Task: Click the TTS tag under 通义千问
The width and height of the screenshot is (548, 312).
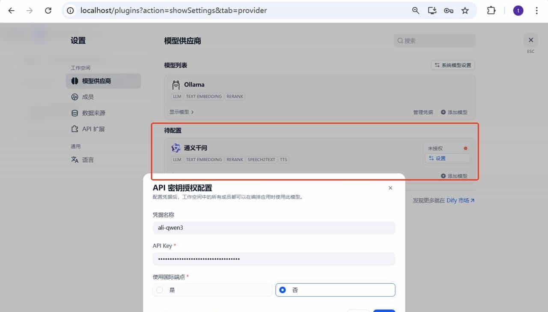Action: tap(283, 160)
